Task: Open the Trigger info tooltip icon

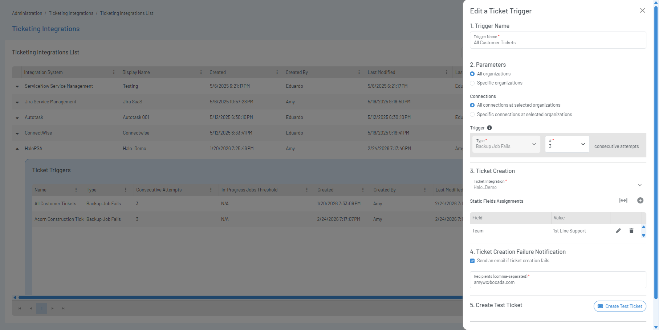Action: [x=489, y=128]
